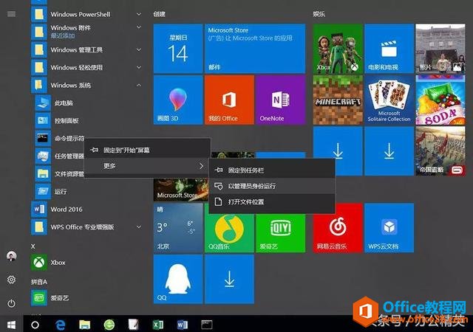Image resolution: width=473 pixels, height=332 pixels.
Task: Launch Edge from the taskbar
Action: 61,325
